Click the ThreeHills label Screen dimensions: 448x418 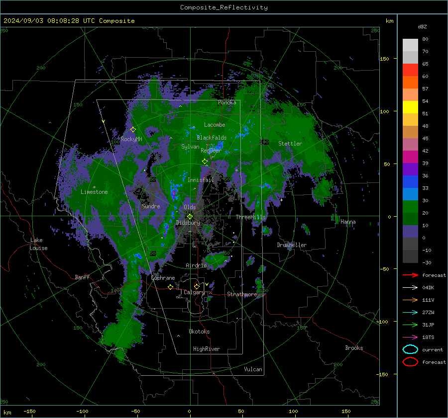tap(250, 217)
